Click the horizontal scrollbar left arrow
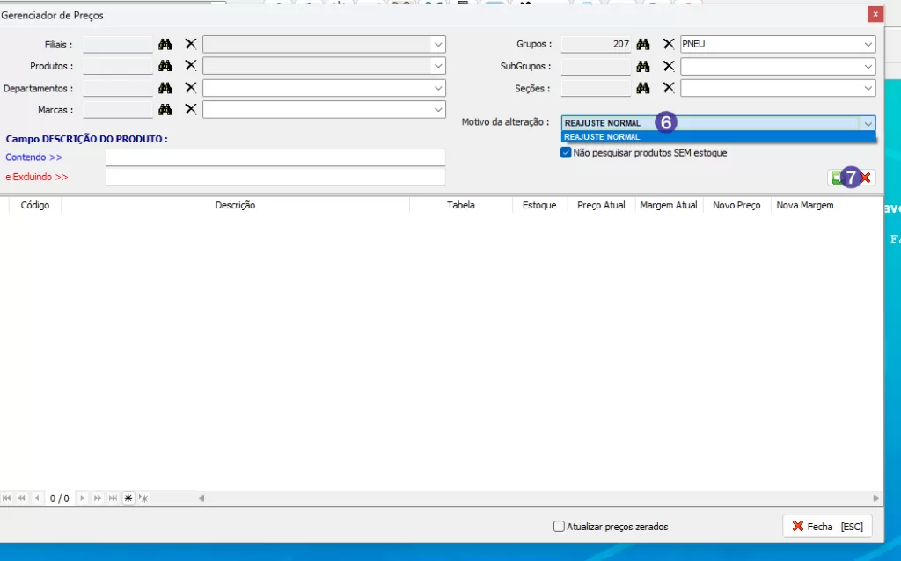The image size is (901, 561). click(201, 498)
